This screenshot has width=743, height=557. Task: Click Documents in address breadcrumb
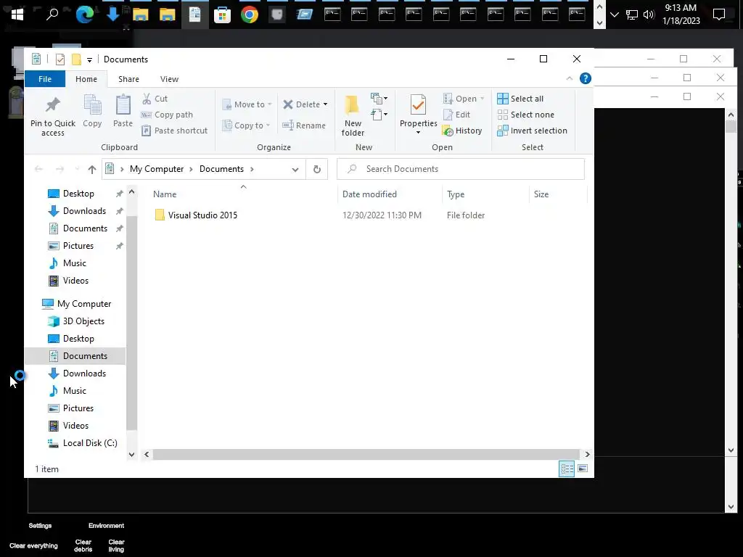coord(221,169)
